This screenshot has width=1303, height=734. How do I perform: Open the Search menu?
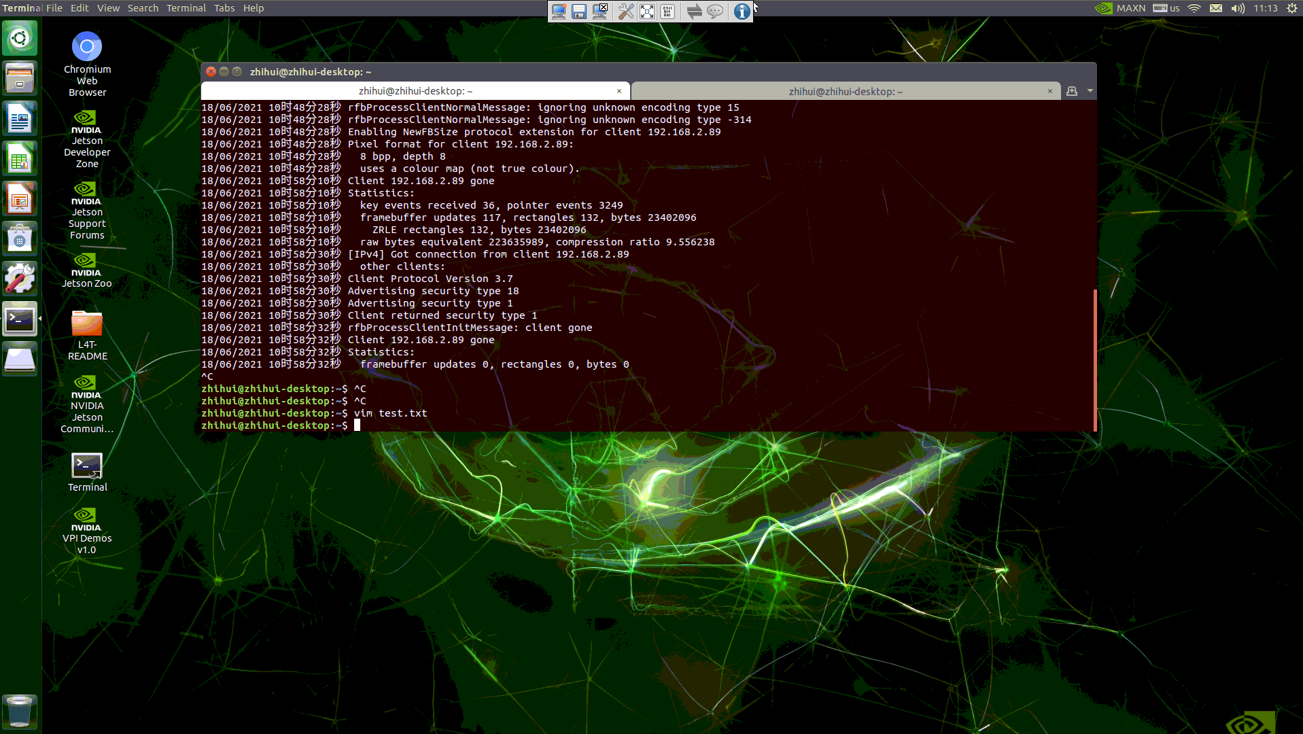point(143,7)
